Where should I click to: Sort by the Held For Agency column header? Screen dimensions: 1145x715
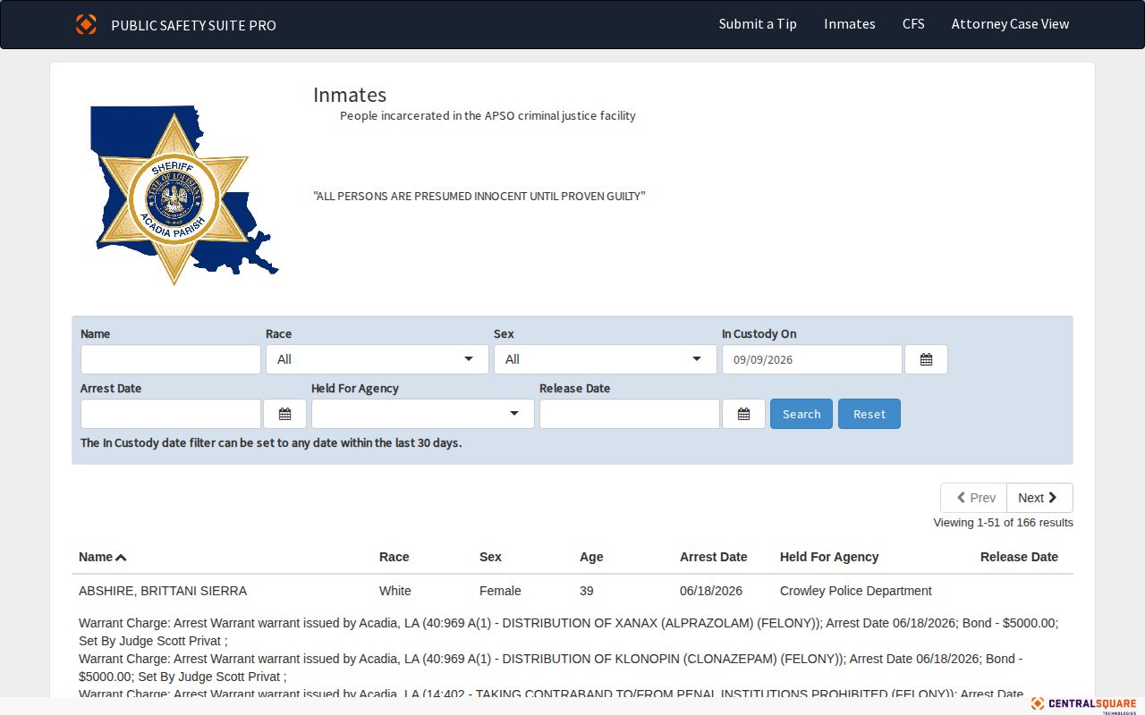coord(829,557)
